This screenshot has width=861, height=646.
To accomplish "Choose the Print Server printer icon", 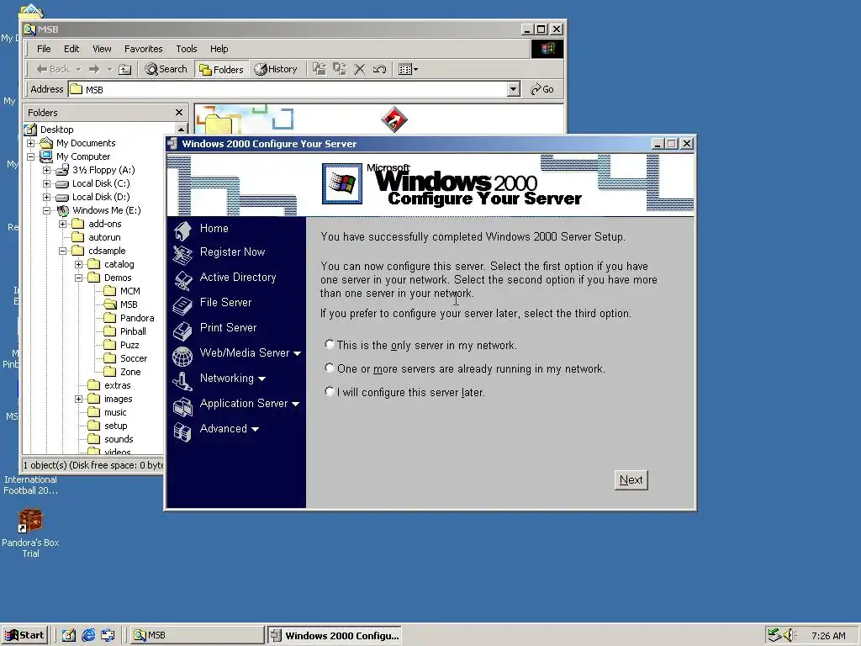I will point(182,330).
